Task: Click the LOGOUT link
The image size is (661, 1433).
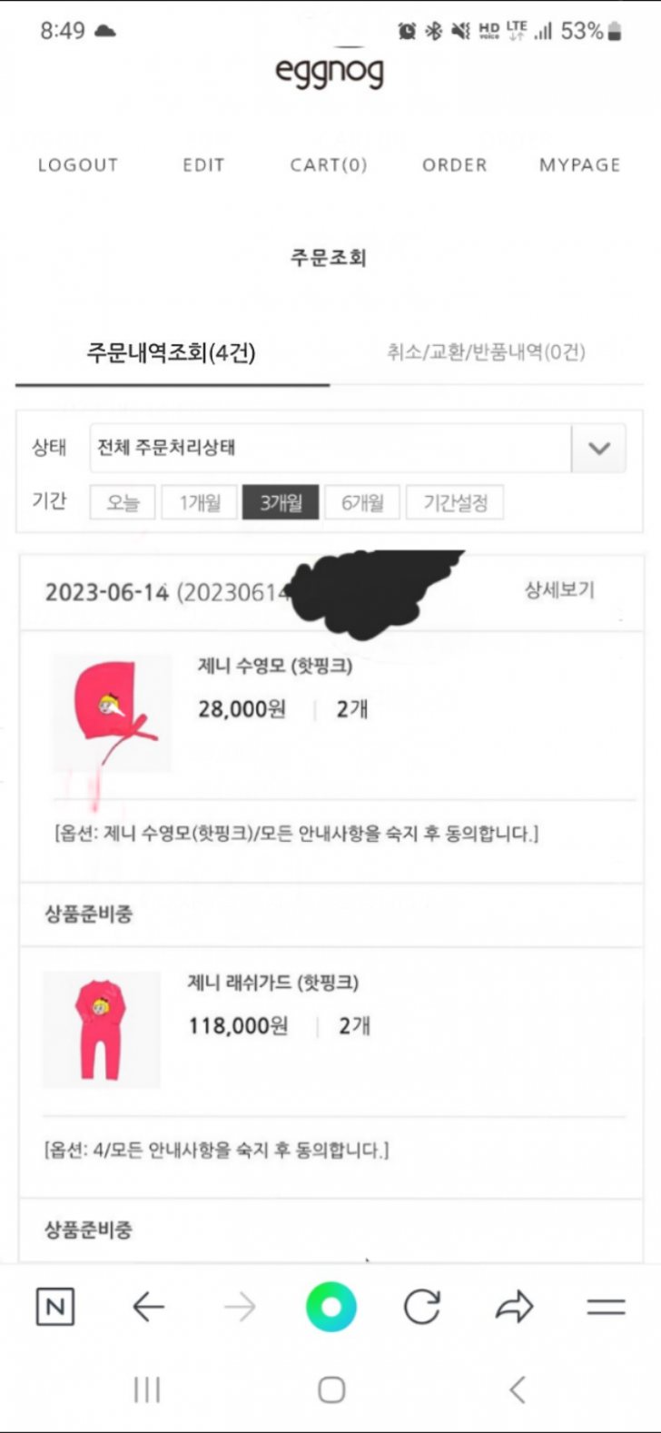Action: [x=78, y=165]
